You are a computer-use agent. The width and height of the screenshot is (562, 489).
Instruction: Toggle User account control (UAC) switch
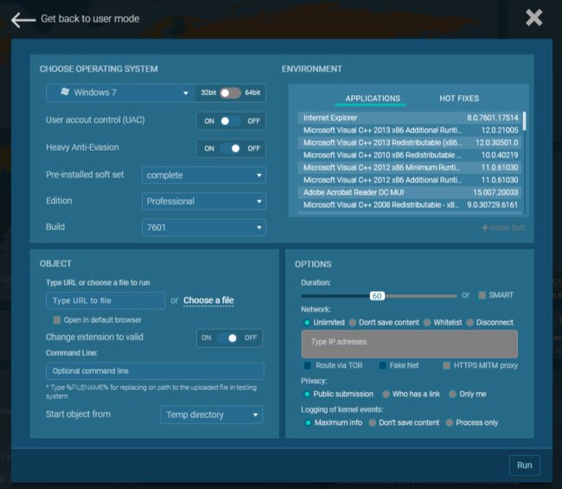coord(231,121)
